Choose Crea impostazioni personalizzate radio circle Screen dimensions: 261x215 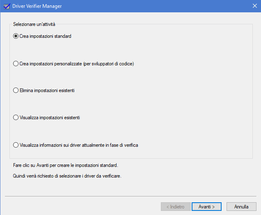[x=16, y=64]
